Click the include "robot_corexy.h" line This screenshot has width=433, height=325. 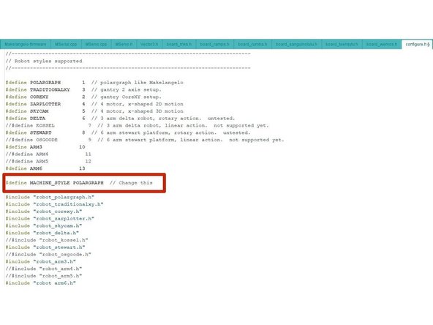(x=44, y=212)
